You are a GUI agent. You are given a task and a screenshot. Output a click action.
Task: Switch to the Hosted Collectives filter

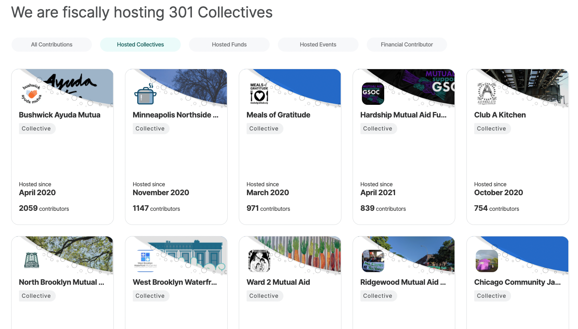tap(140, 45)
